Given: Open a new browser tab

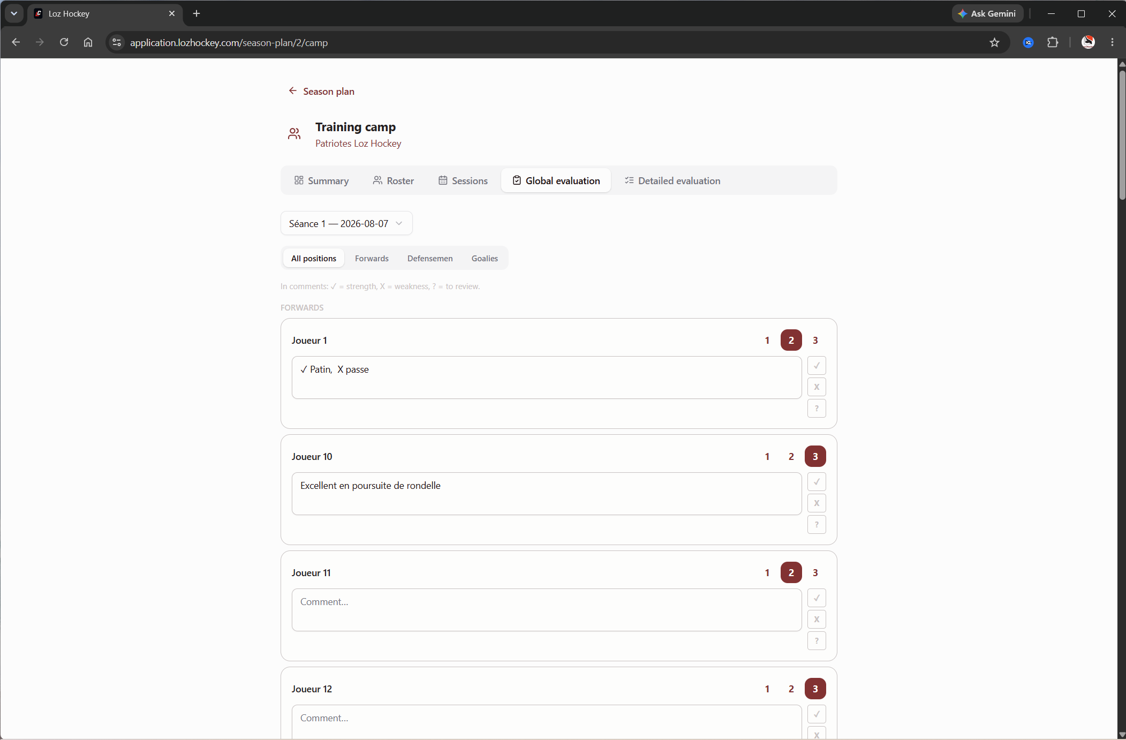Looking at the screenshot, I should click(197, 13).
